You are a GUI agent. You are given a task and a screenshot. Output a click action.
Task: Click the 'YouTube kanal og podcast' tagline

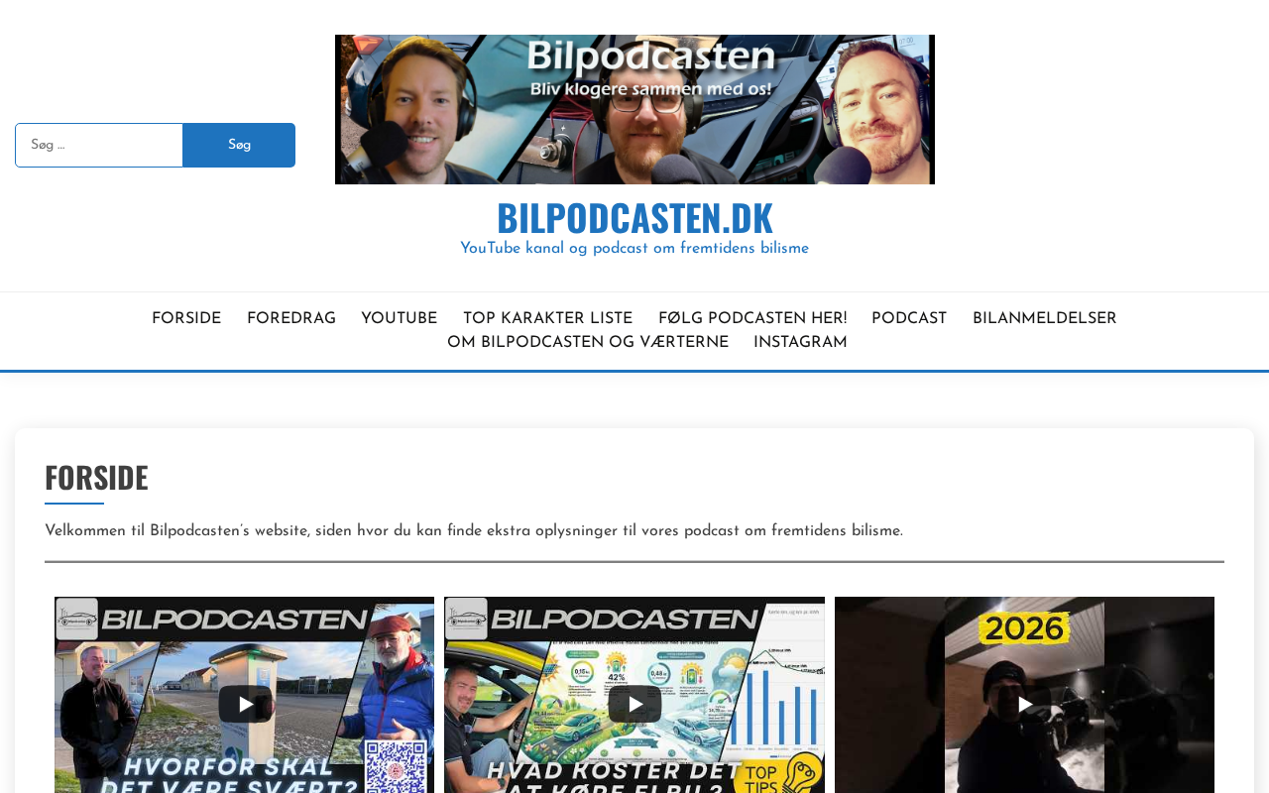tap(634, 249)
